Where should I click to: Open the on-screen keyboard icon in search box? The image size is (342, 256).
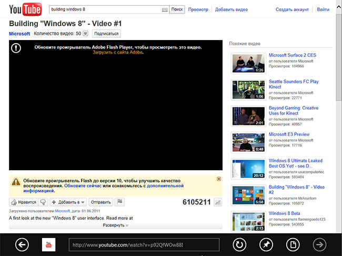[165, 9]
